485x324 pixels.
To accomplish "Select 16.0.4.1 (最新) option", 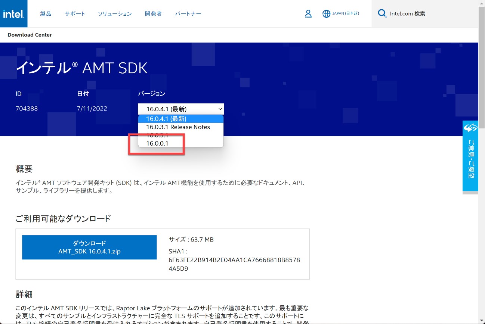I will [181, 119].
